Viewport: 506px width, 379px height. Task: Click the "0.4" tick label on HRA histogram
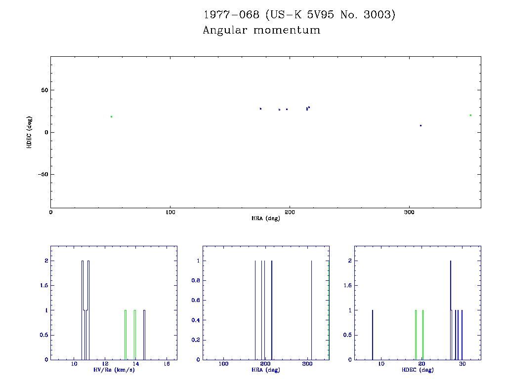(196, 320)
